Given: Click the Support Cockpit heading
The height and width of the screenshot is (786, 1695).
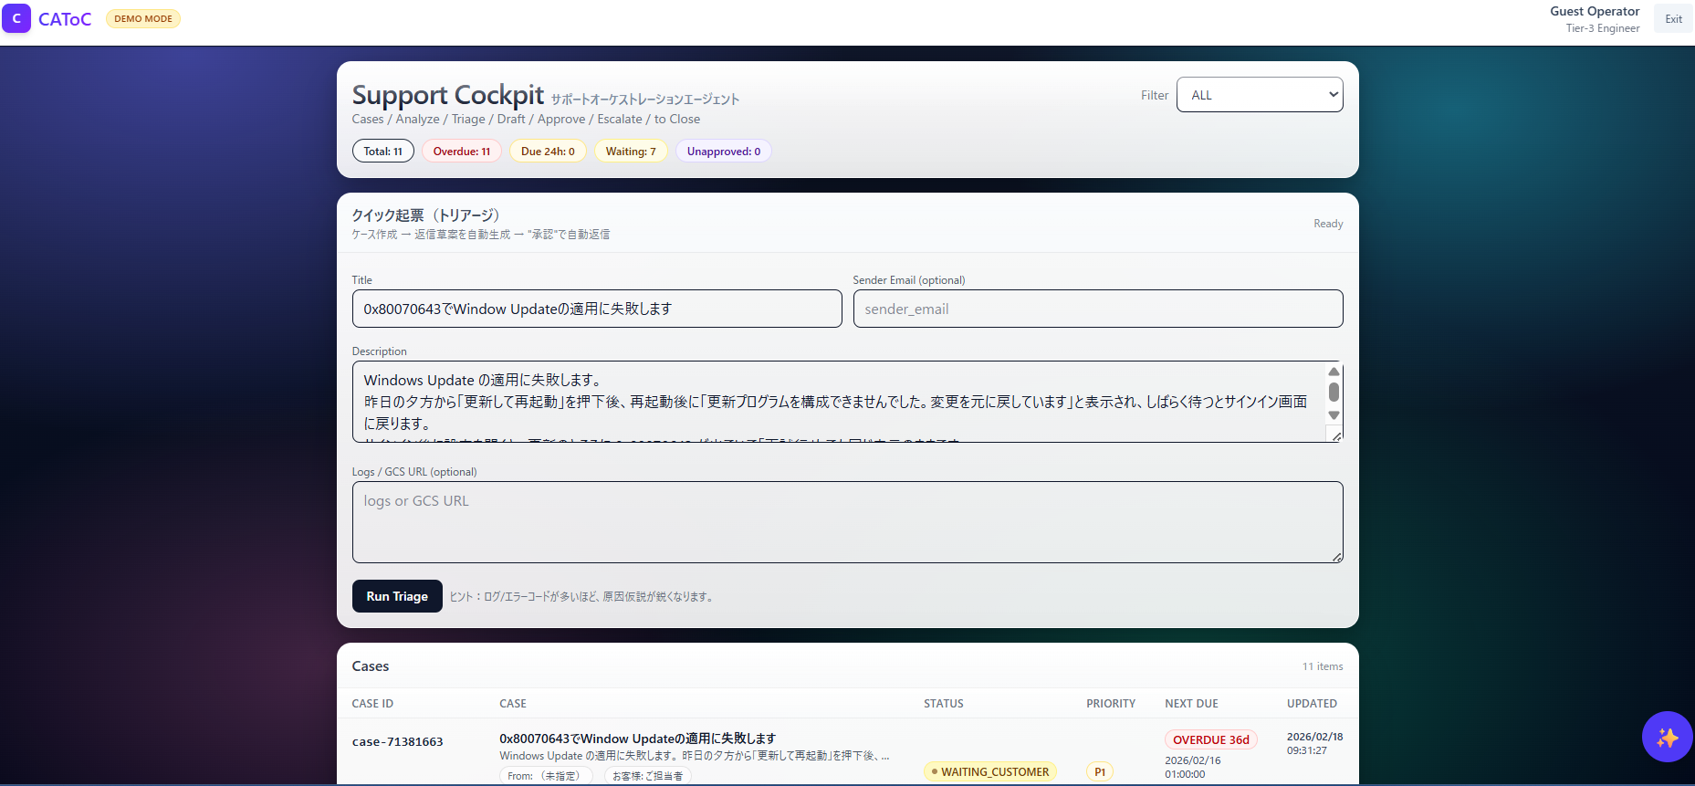Looking at the screenshot, I should click(x=448, y=95).
